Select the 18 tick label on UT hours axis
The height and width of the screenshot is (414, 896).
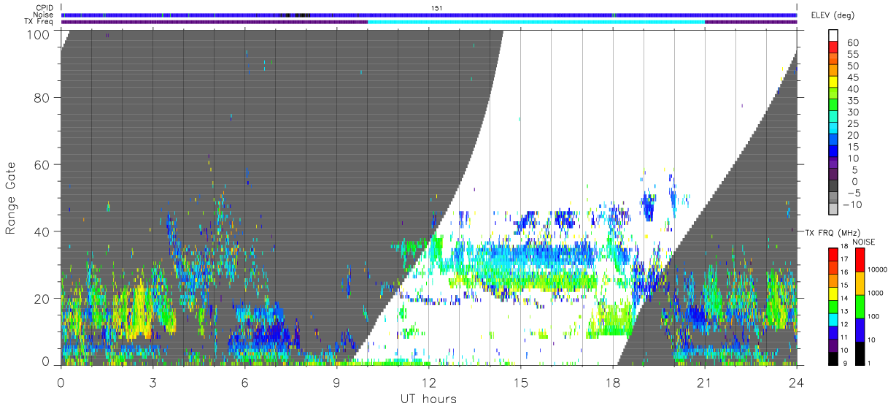point(613,383)
